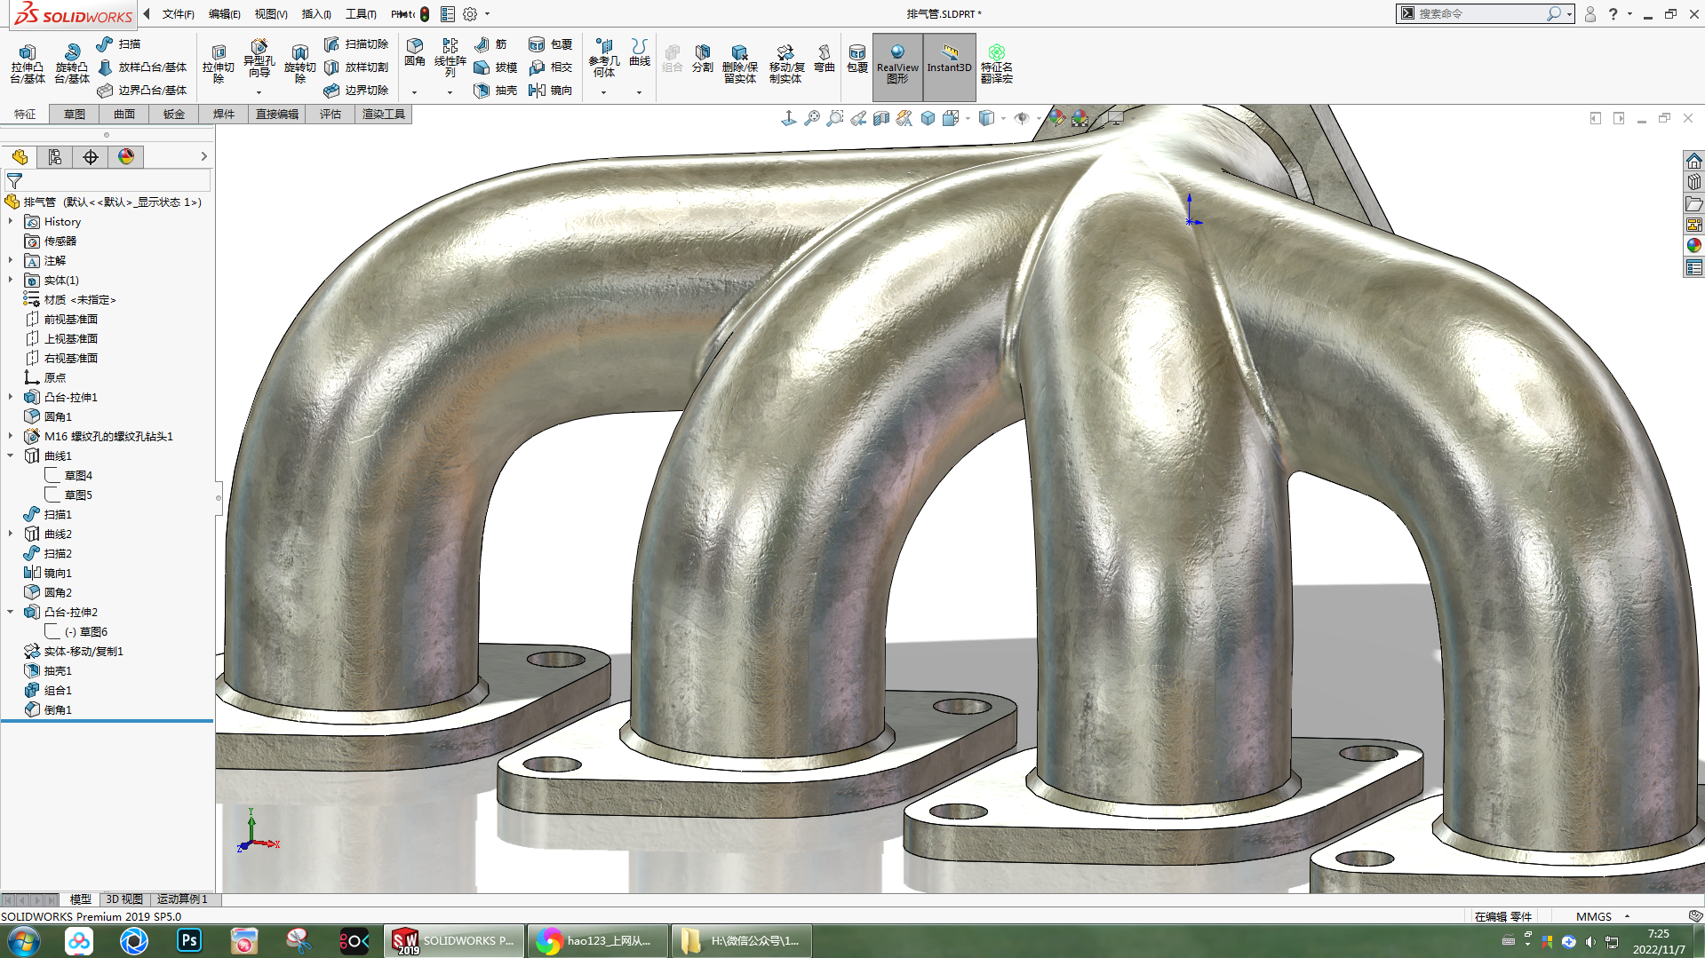Open the MMGS unit system selector
The image size is (1705, 958).
tap(1603, 916)
